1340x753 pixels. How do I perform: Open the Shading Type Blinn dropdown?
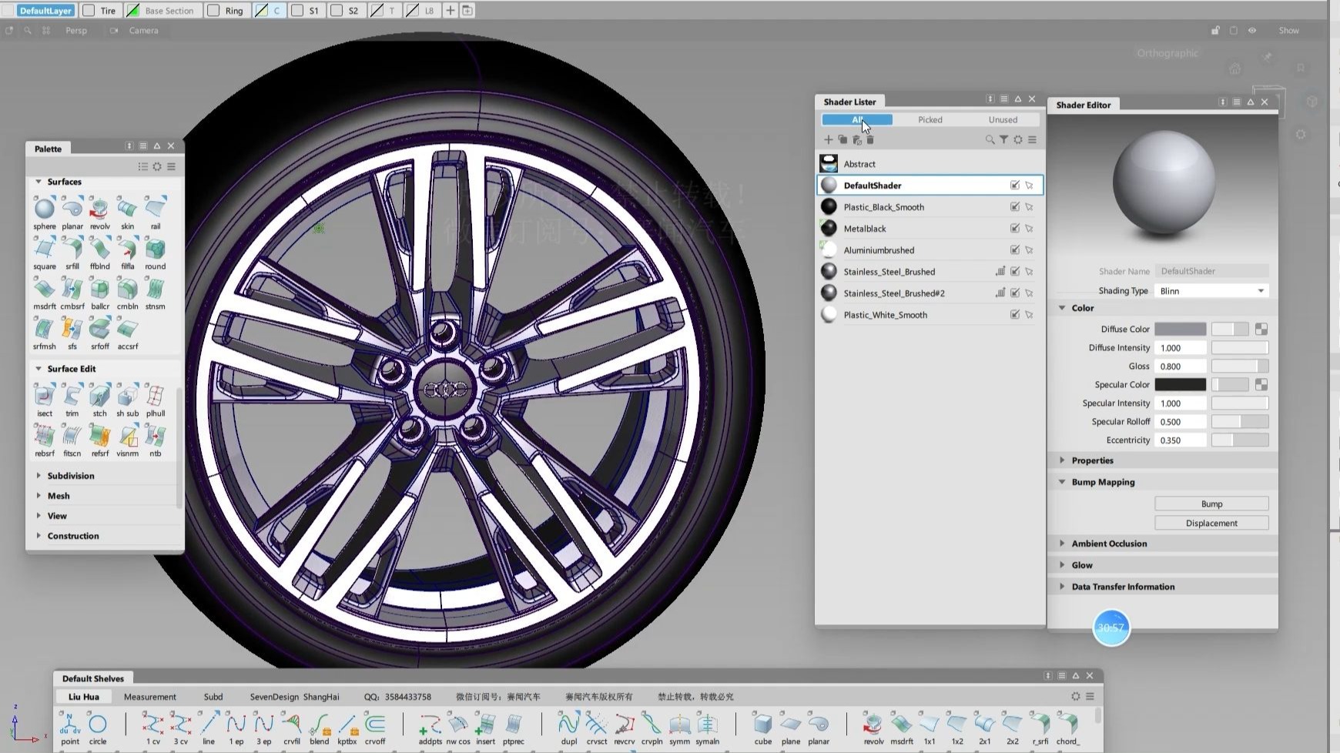[x=1211, y=291]
